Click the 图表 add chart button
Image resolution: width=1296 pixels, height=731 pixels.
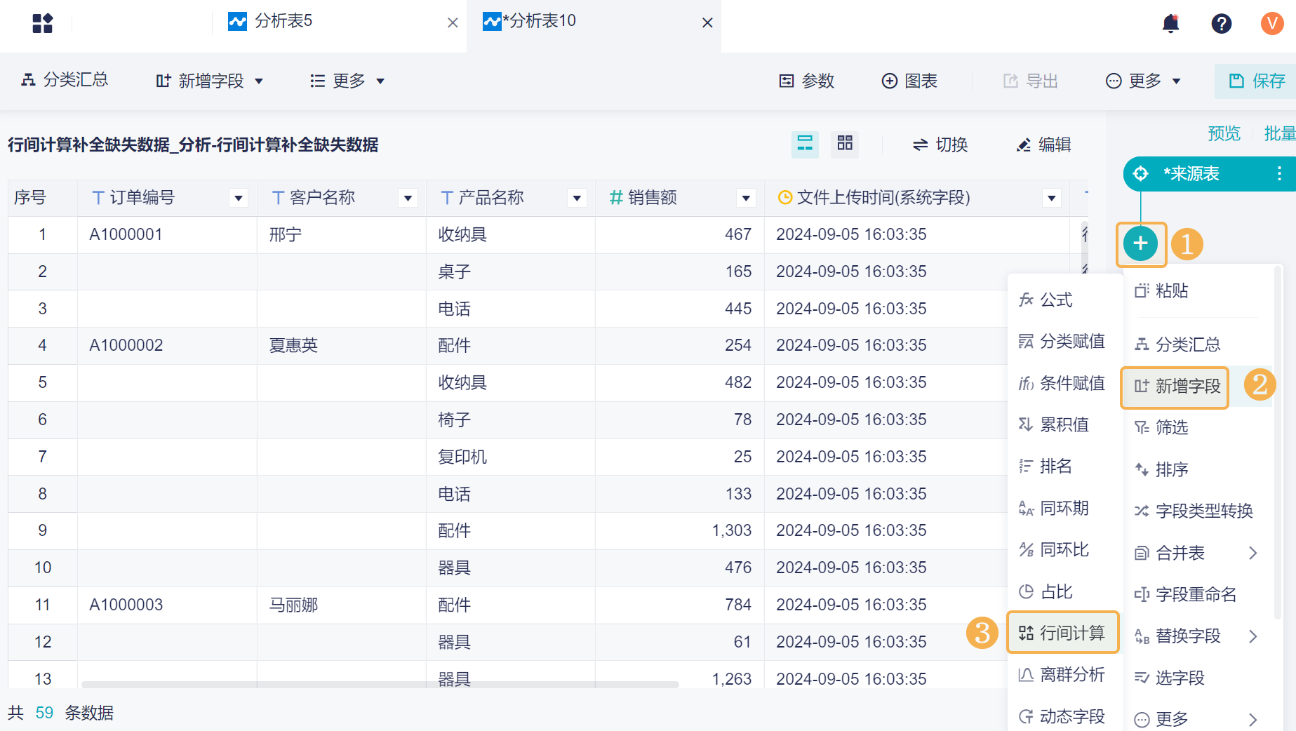click(x=909, y=81)
